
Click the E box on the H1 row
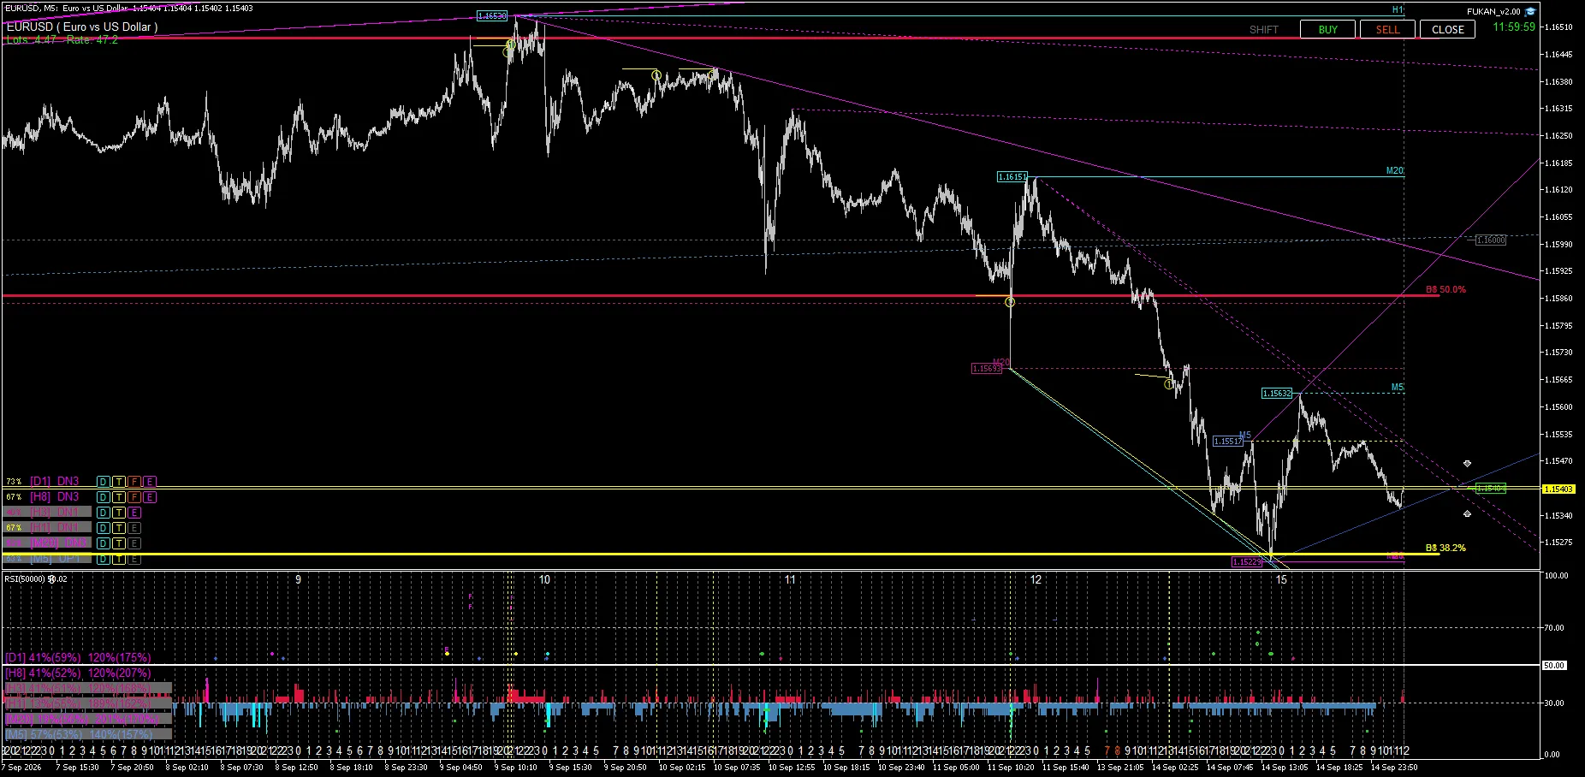click(134, 528)
